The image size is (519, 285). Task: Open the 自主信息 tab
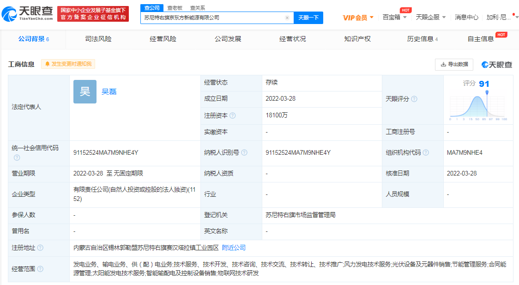coord(481,39)
